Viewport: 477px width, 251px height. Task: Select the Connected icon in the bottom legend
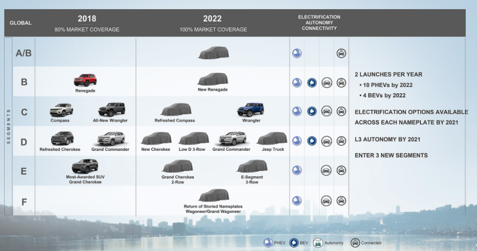pos(353,242)
